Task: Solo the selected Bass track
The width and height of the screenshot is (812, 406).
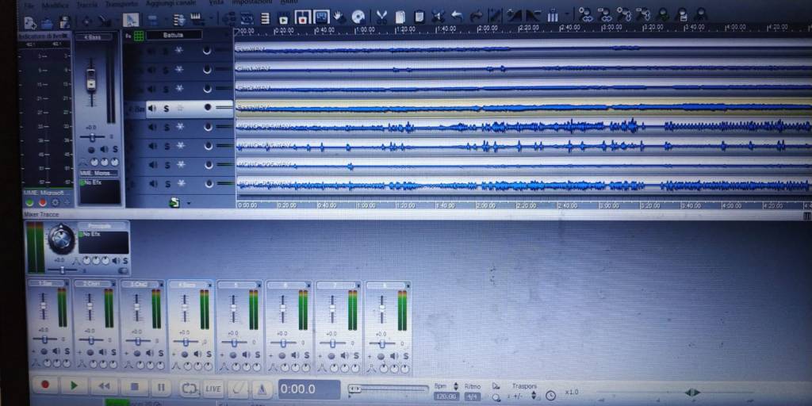Action: pyautogui.click(x=167, y=108)
